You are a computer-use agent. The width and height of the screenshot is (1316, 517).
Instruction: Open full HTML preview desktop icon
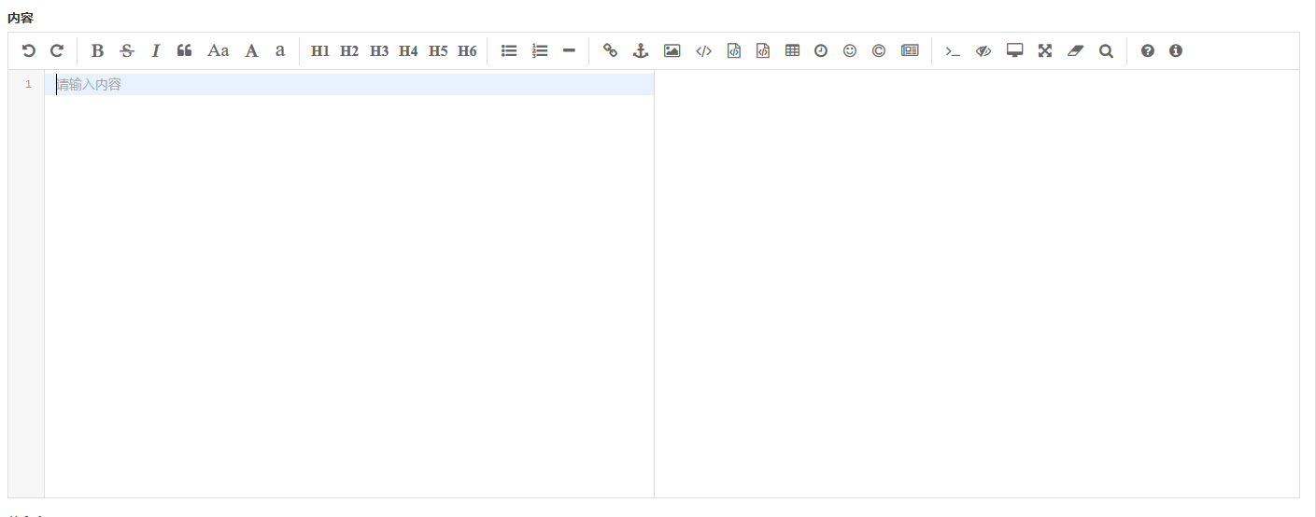[1015, 51]
